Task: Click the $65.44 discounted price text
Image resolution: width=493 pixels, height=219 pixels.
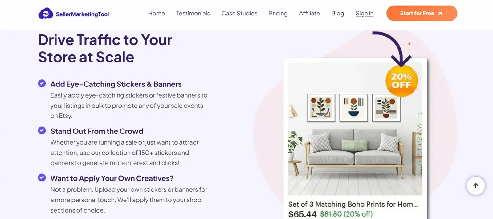Action: (302, 214)
